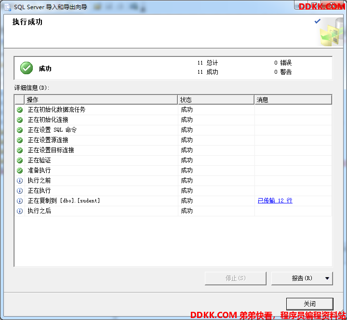Select the 执行之后 row text

(x=40, y=211)
